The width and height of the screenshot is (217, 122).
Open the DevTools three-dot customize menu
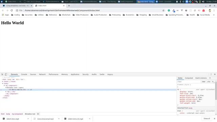point(211,75)
